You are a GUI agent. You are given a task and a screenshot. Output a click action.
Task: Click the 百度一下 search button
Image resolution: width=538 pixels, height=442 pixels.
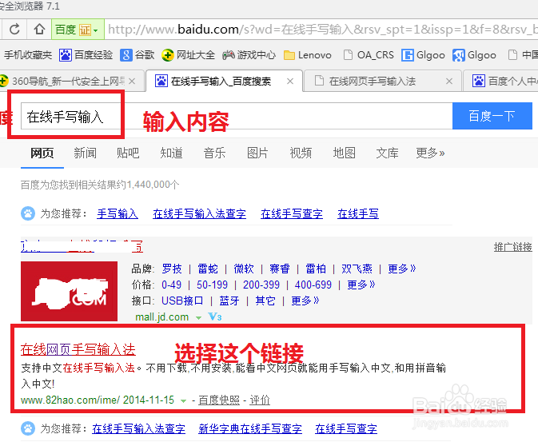click(x=492, y=116)
